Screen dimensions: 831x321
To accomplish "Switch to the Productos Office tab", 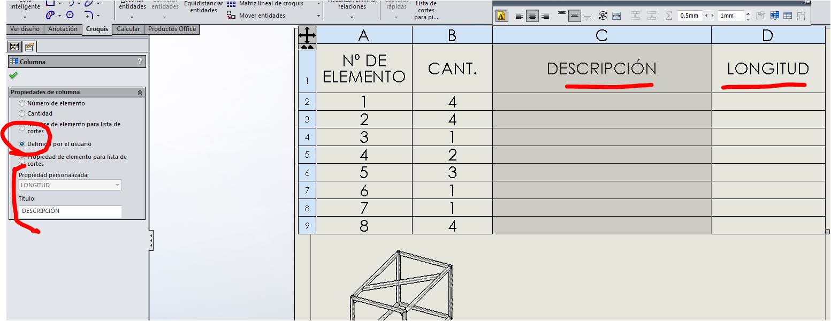I will click(x=172, y=29).
